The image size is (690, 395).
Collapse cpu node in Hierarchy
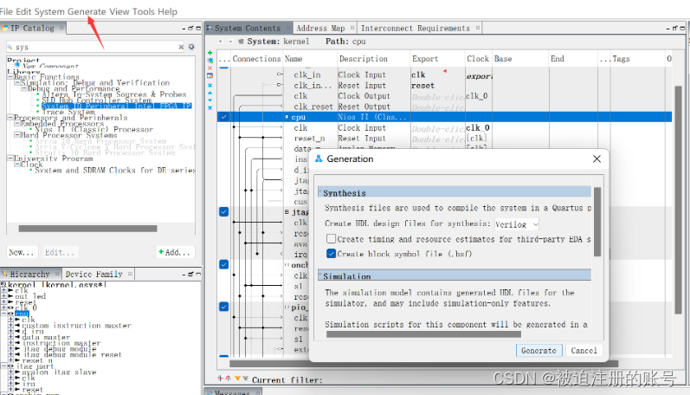3,313
